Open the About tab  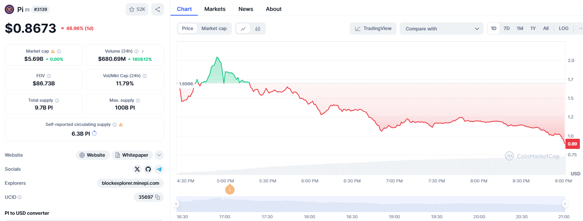(x=274, y=9)
